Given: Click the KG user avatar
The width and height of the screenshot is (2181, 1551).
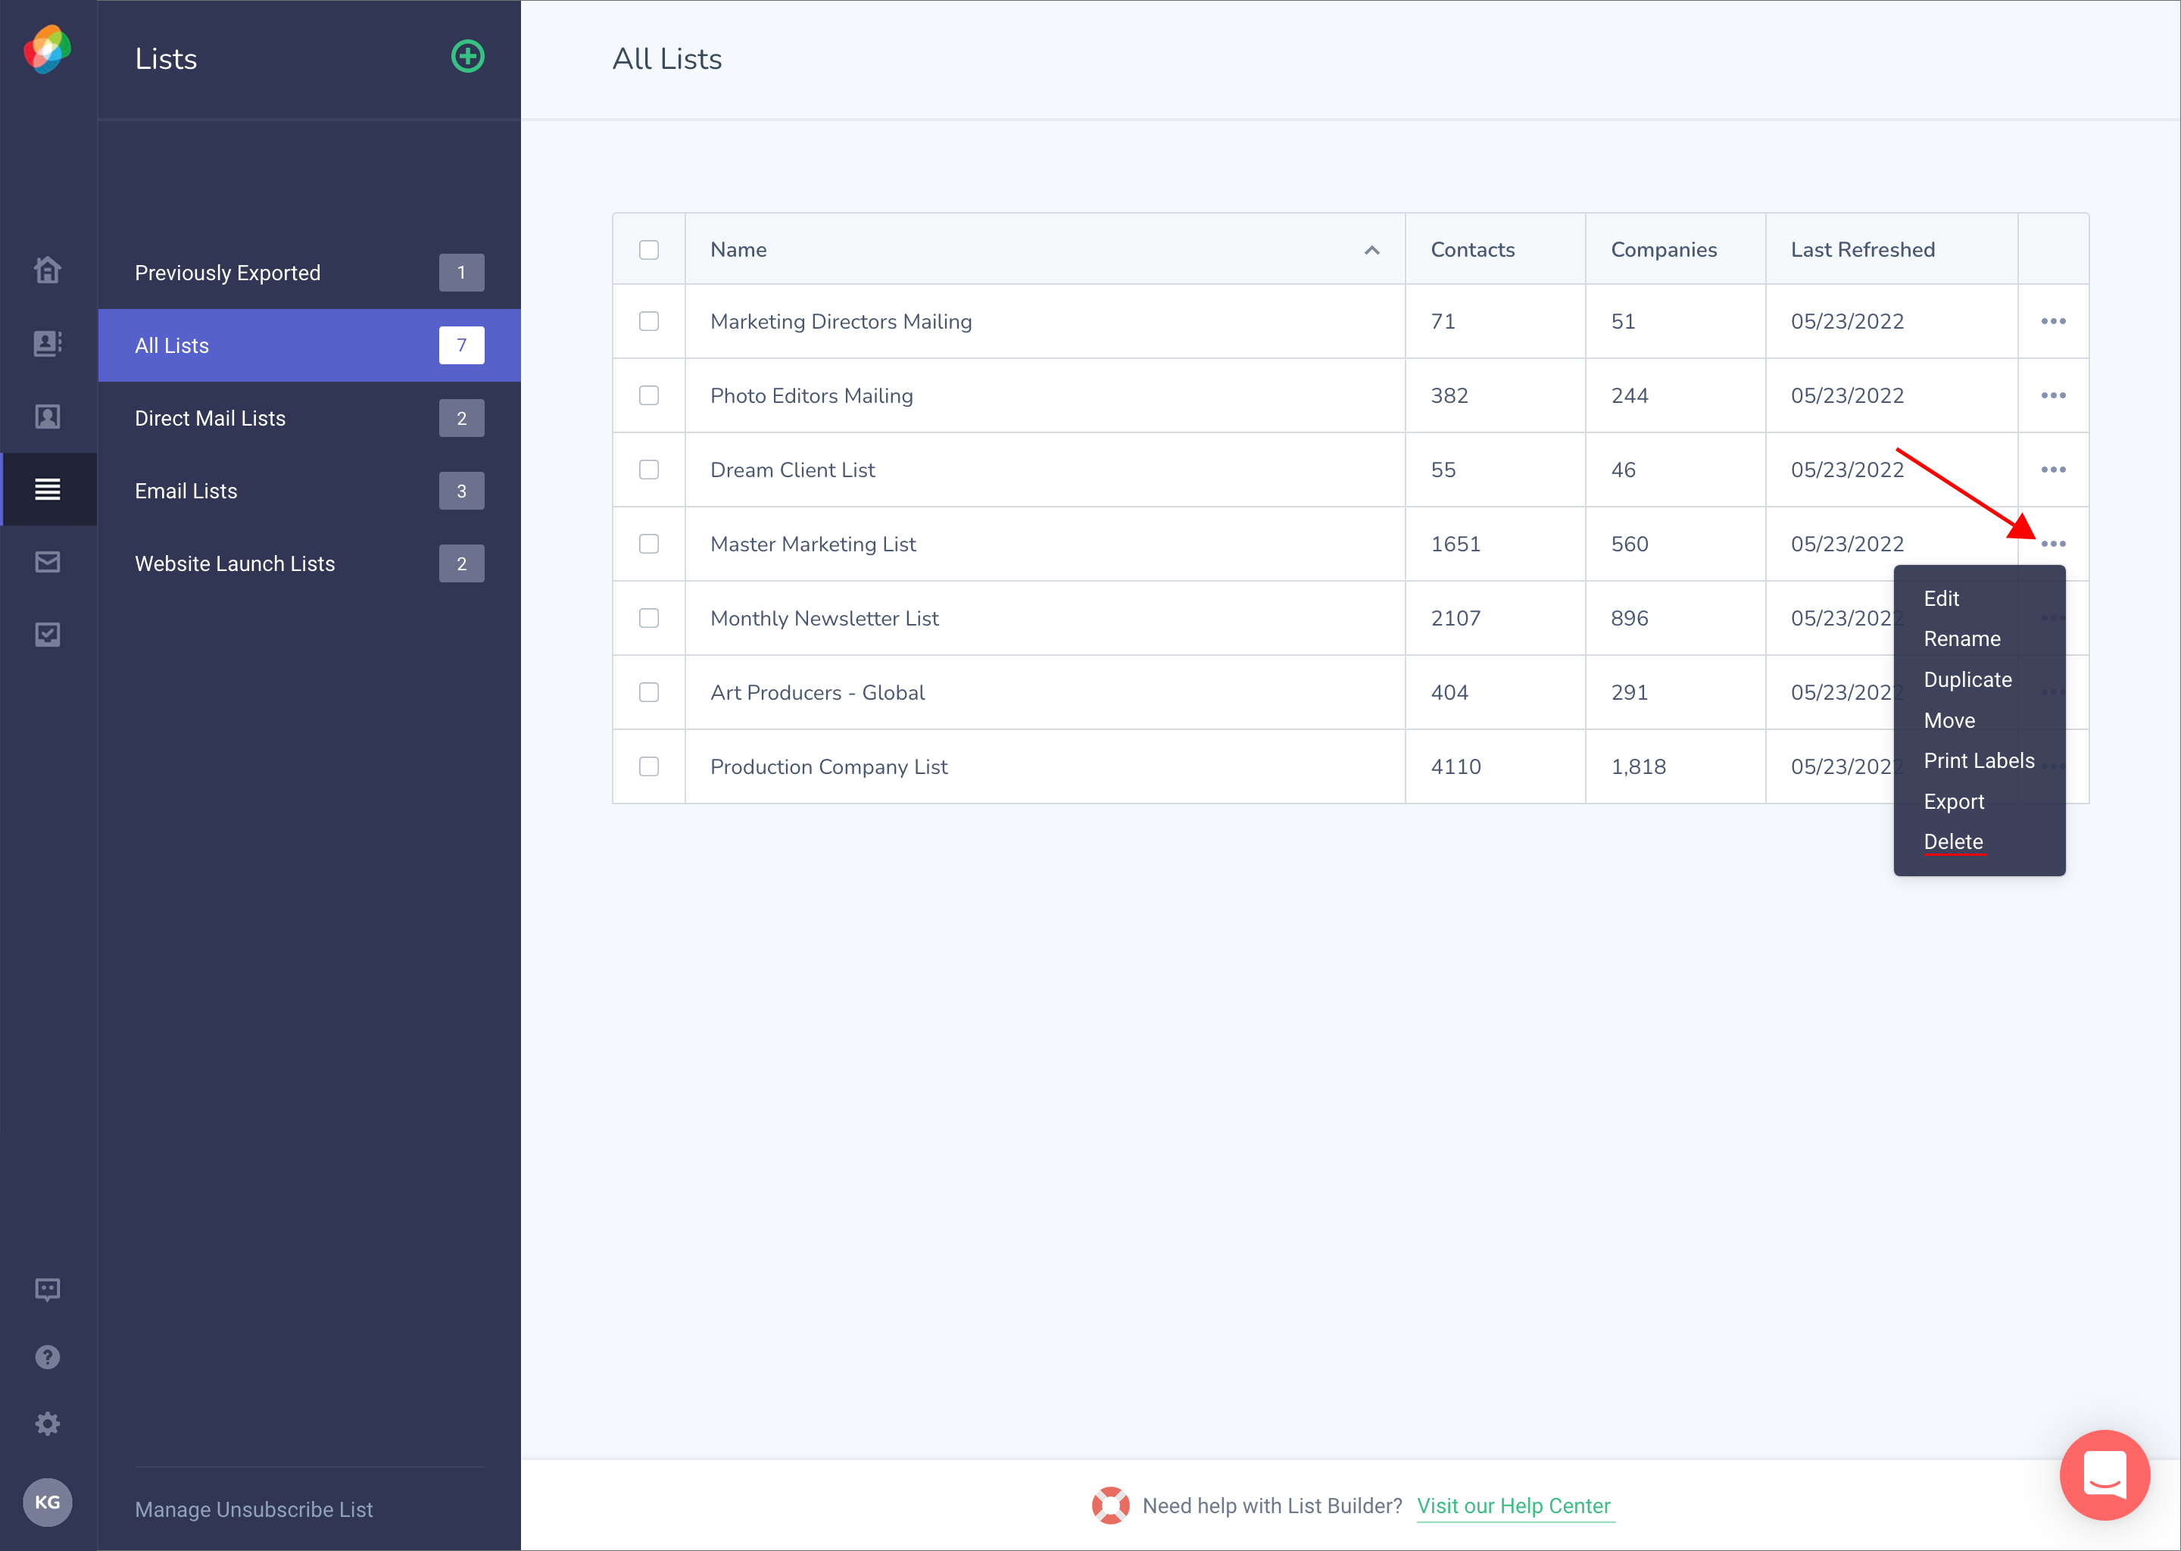Looking at the screenshot, I should (48, 1503).
